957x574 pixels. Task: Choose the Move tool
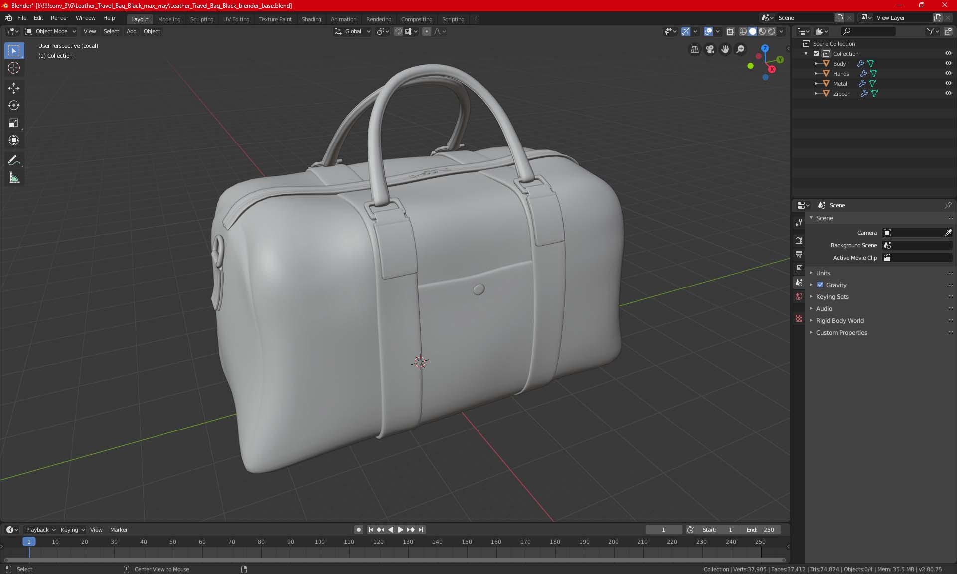14,88
